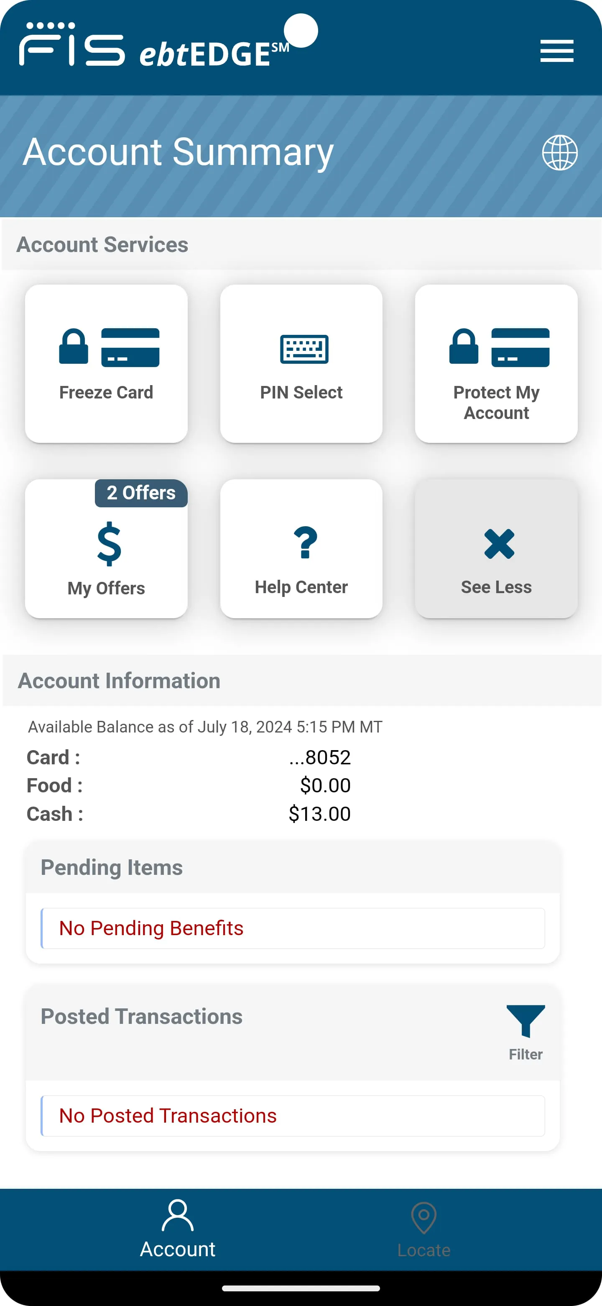Open the hamburger menu
The image size is (602, 1306).
pyautogui.click(x=556, y=51)
